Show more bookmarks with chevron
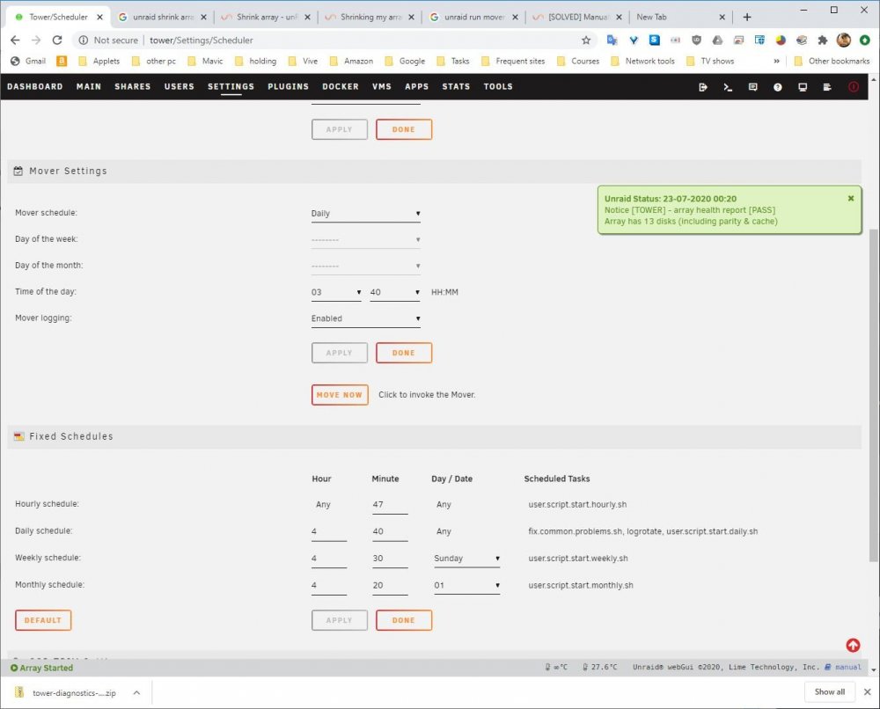 click(x=777, y=62)
